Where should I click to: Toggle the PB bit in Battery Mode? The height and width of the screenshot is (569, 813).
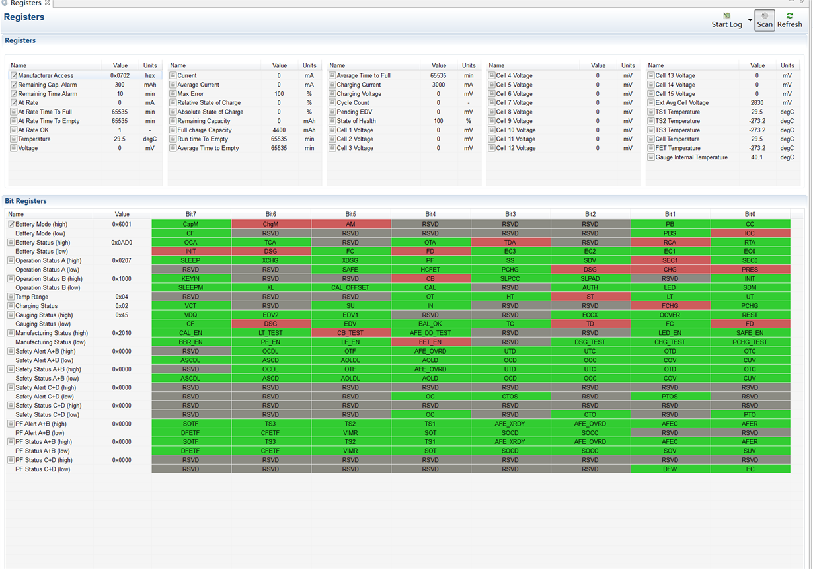(x=670, y=225)
